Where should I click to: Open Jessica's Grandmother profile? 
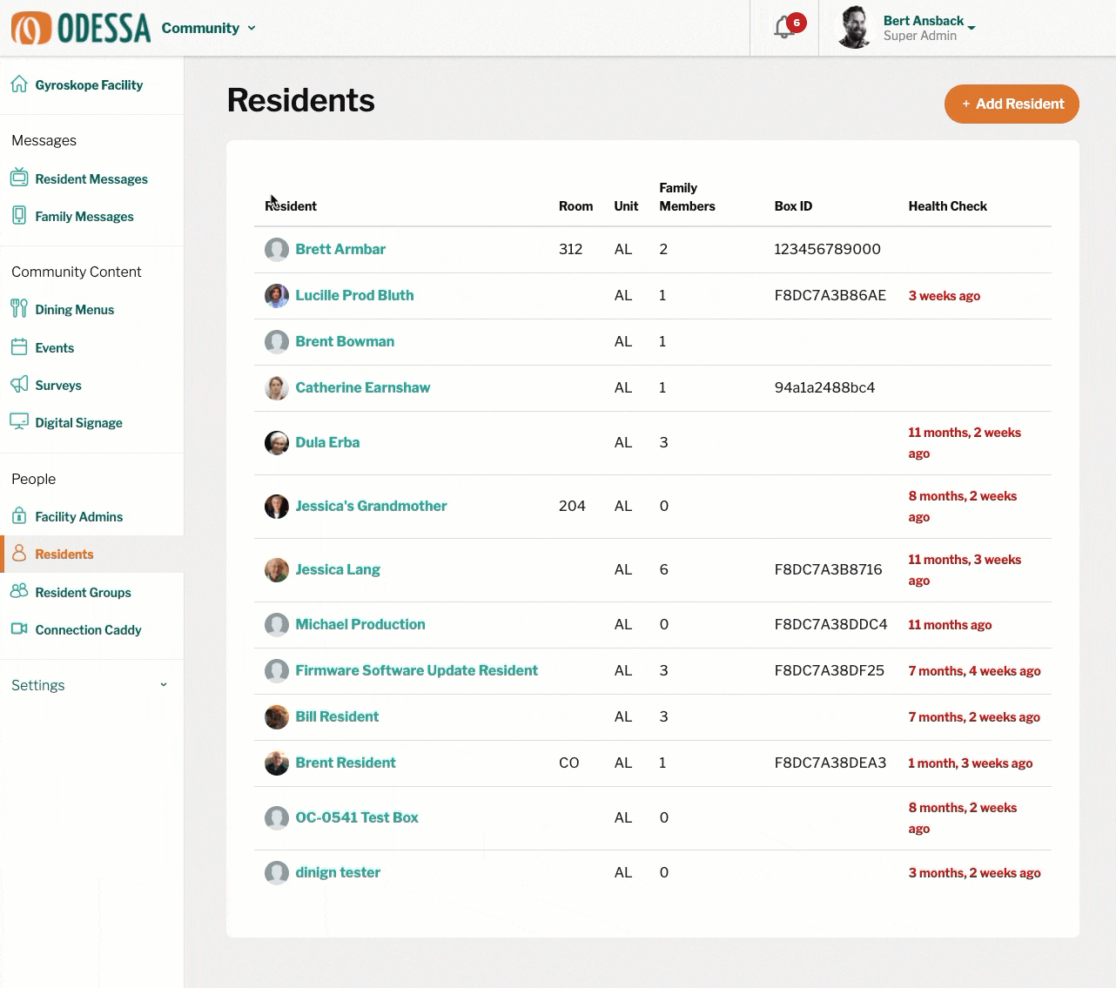pyautogui.click(x=371, y=506)
